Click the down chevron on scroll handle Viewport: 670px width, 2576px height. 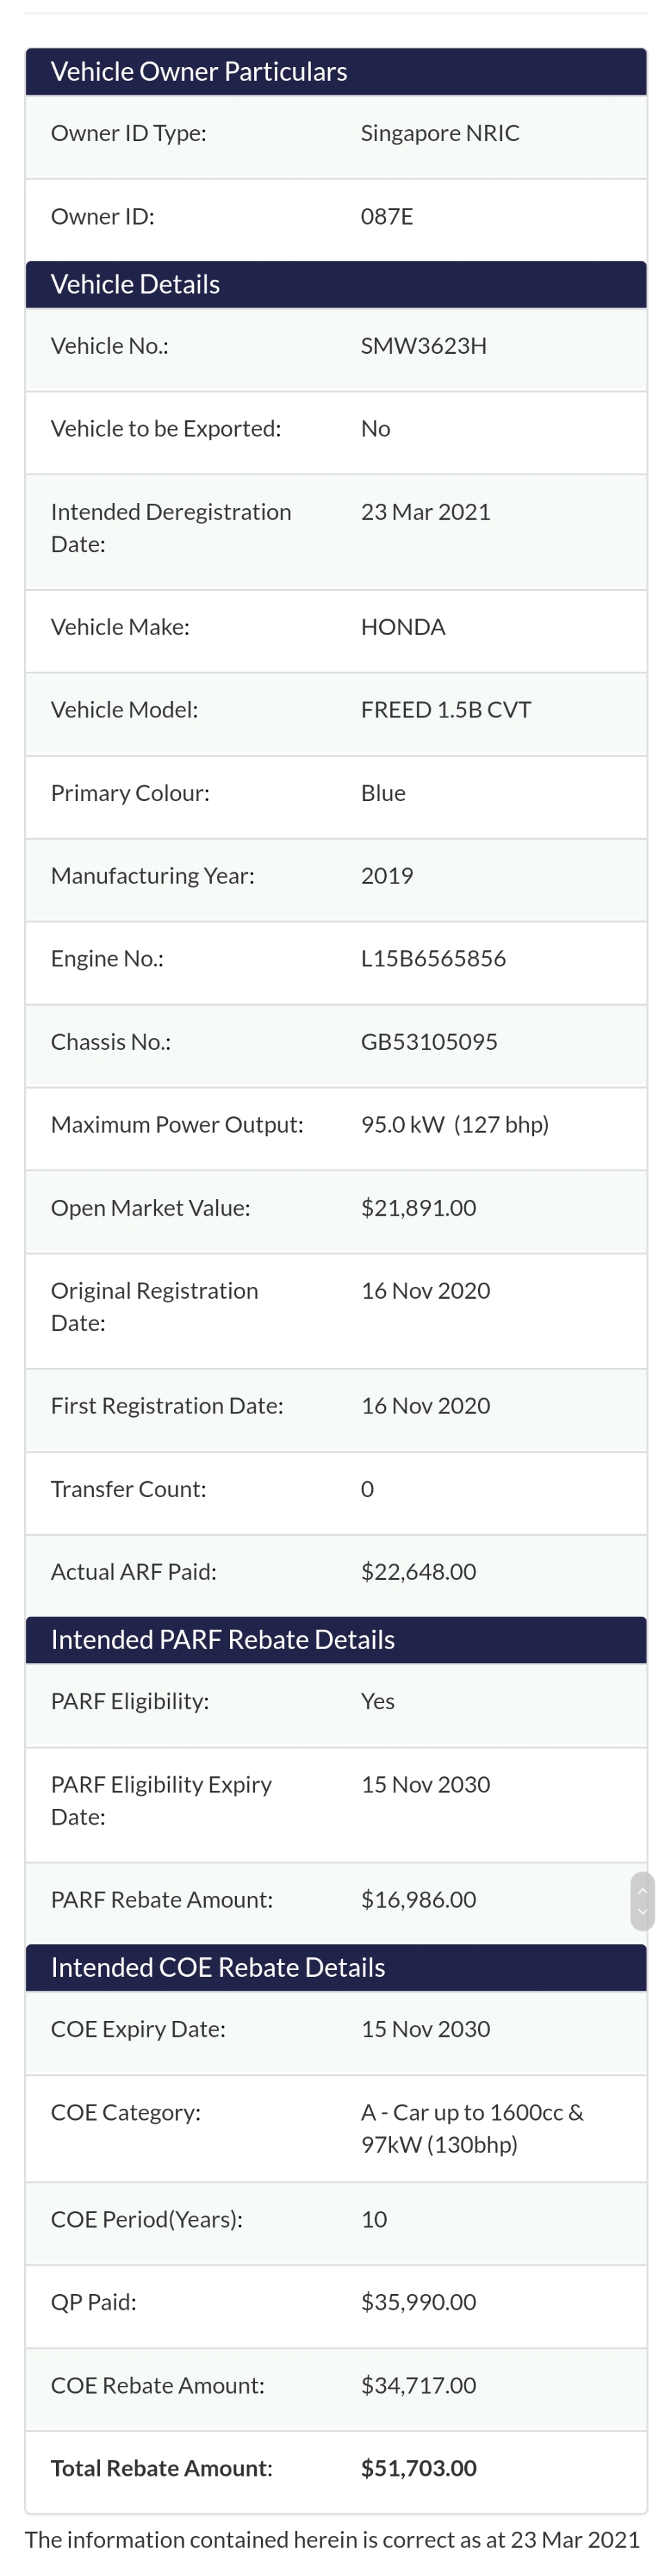point(642,1912)
